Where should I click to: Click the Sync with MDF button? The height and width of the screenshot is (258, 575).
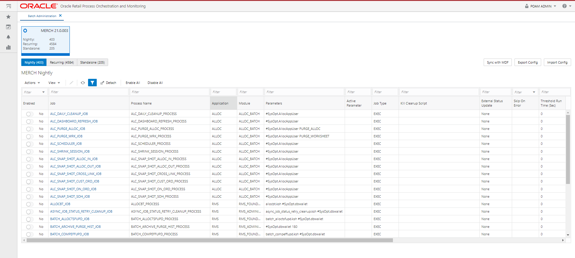tap(497, 62)
